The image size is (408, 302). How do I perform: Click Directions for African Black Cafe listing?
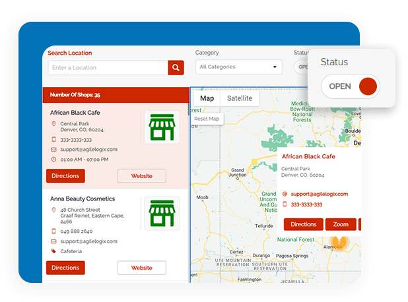click(65, 176)
